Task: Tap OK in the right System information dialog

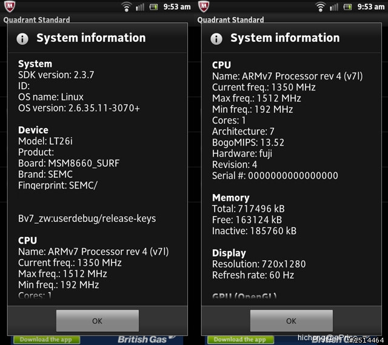Action: tap(291, 321)
